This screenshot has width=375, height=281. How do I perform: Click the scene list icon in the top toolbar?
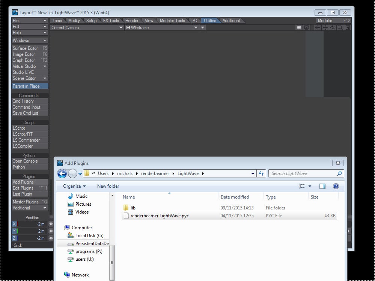[299, 27]
